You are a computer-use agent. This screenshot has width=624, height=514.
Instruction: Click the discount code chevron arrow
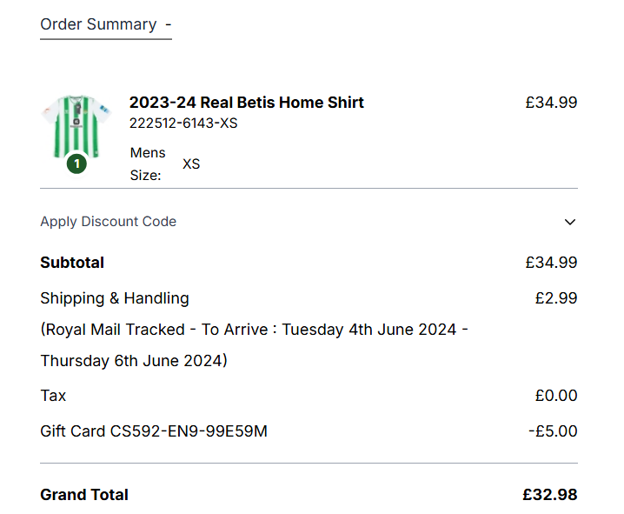[x=570, y=222]
